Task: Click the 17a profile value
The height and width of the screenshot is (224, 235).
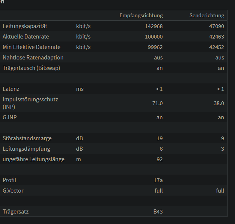Action: click(158, 180)
